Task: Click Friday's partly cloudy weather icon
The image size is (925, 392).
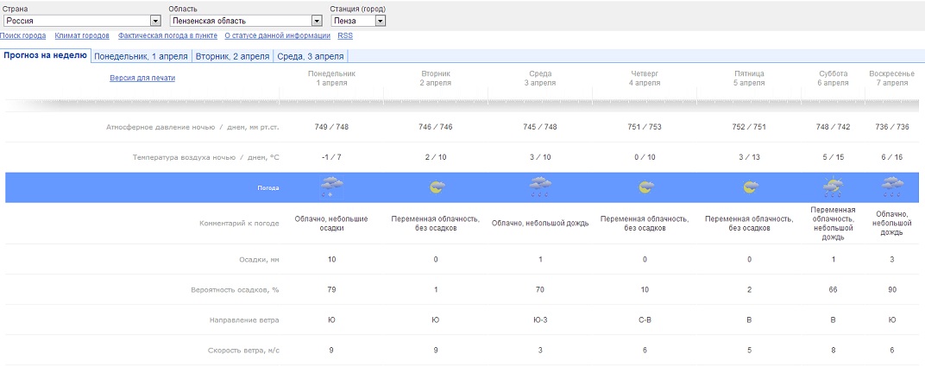Action: [x=749, y=187]
